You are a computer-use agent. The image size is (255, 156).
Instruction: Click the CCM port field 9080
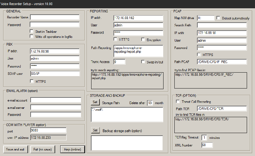(48, 130)
